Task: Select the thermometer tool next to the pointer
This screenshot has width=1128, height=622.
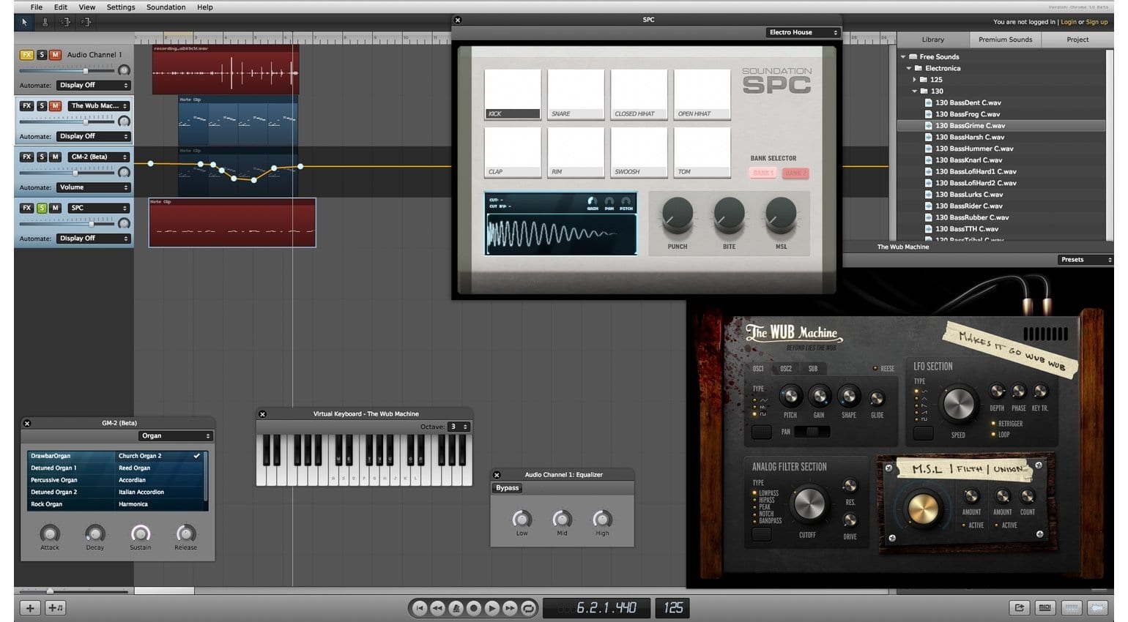Action: pyautogui.click(x=45, y=23)
